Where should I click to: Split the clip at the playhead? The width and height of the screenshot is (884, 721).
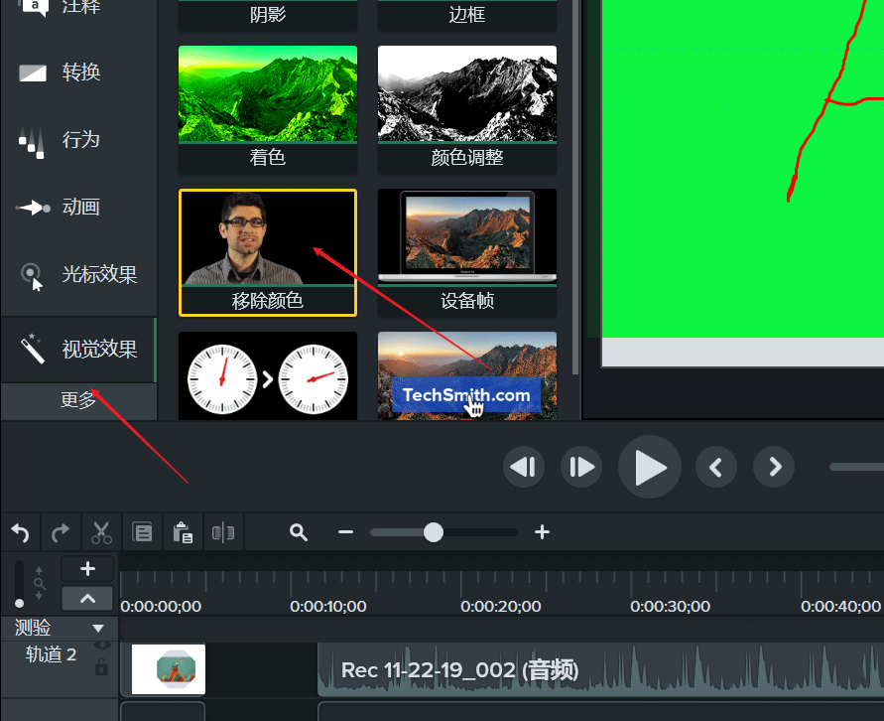pos(223,532)
